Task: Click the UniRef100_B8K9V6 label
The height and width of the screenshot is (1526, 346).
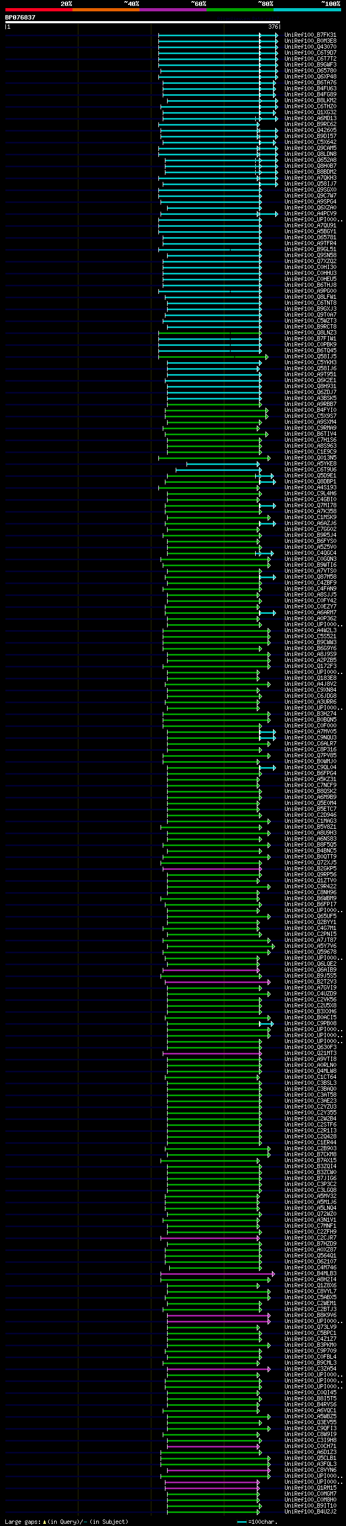Action: point(310,1314)
